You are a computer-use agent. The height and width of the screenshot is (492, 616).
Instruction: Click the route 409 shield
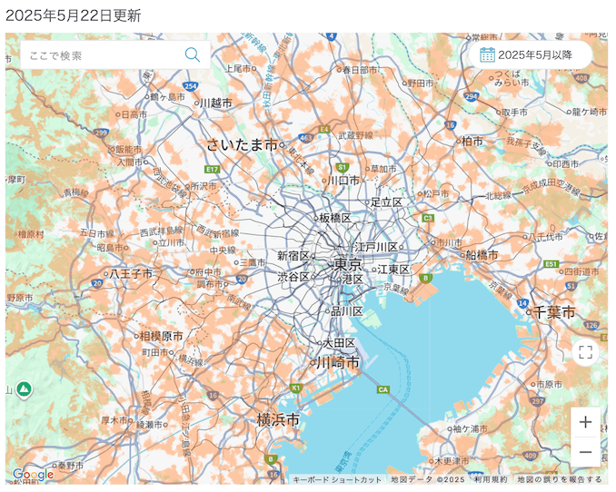click(531, 456)
